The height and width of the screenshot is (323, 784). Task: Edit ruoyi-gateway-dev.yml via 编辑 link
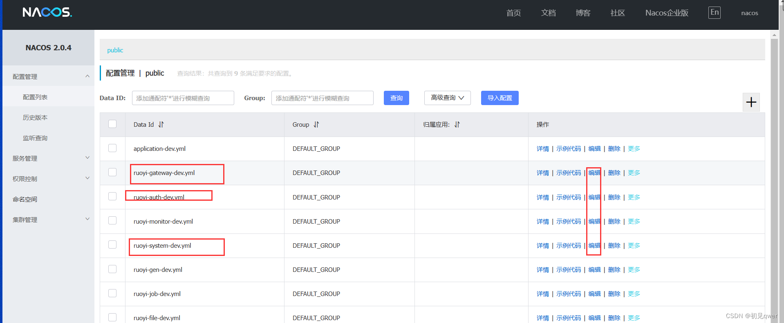[x=594, y=173]
